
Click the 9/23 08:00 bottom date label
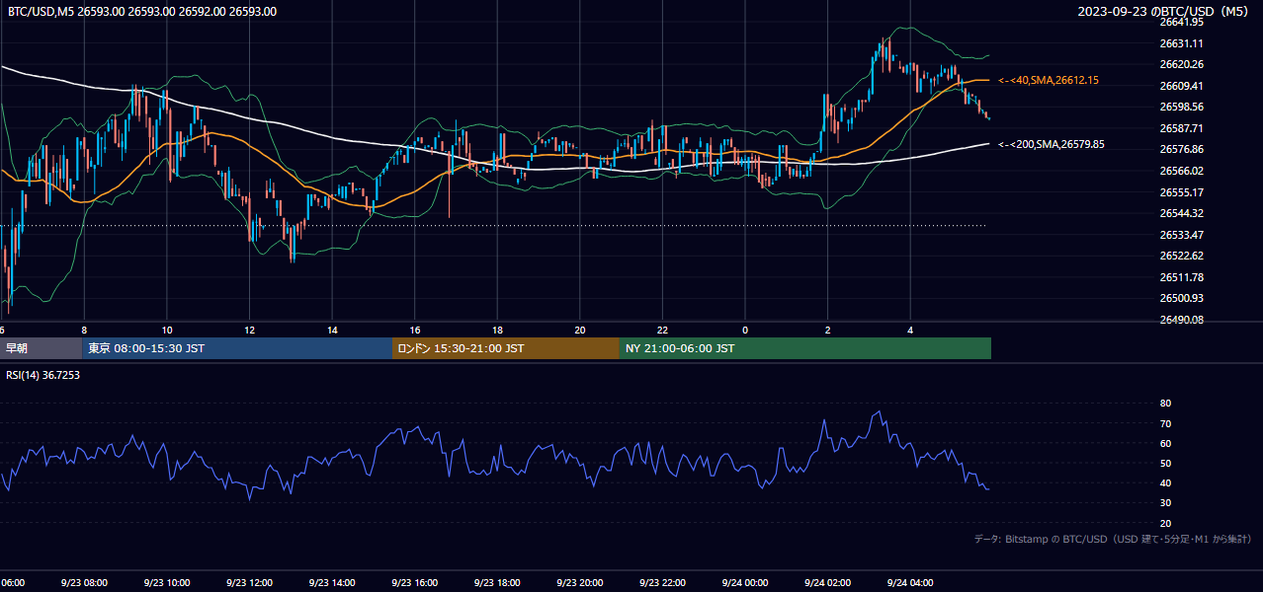pyautogui.click(x=84, y=583)
